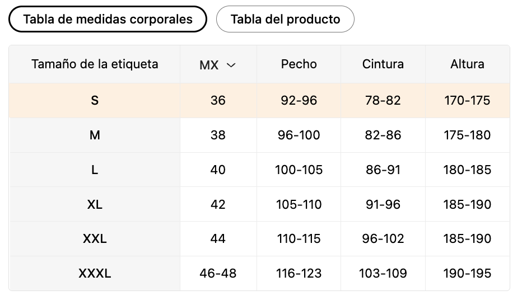The height and width of the screenshot is (300, 522).
Task: Click the 46-48 MX size cell
Action: click(x=218, y=273)
